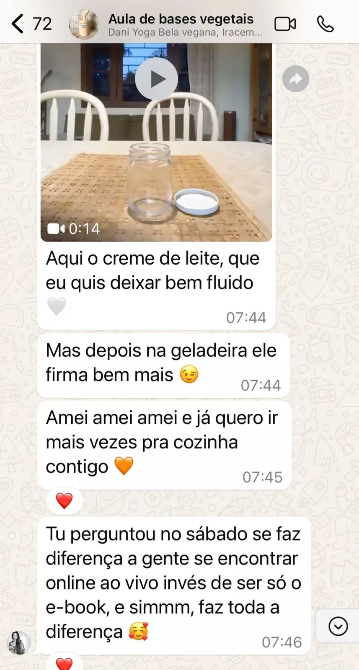The image size is (359, 670).
Task: Start a voice call with the group
Action: (325, 24)
